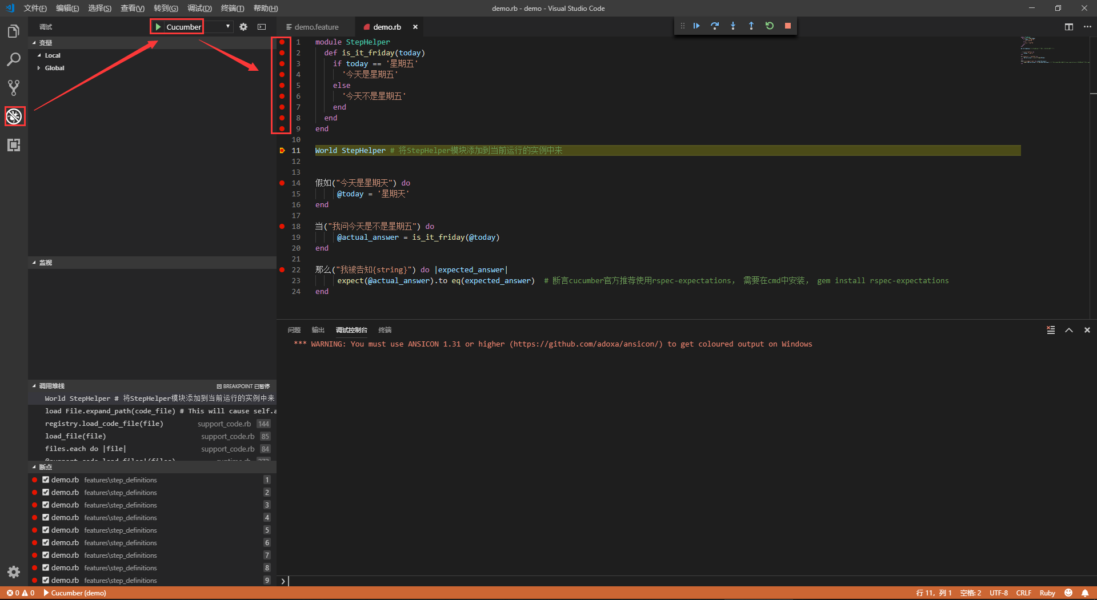Change CRLF end of line sequence
This screenshot has width=1097, height=600.
click(x=1024, y=593)
